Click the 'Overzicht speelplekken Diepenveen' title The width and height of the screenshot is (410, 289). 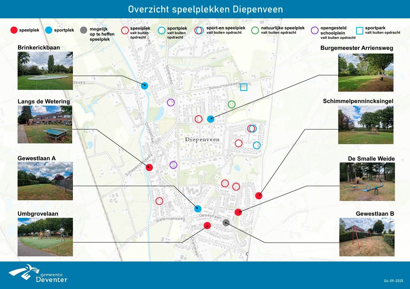[x=205, y=9]
